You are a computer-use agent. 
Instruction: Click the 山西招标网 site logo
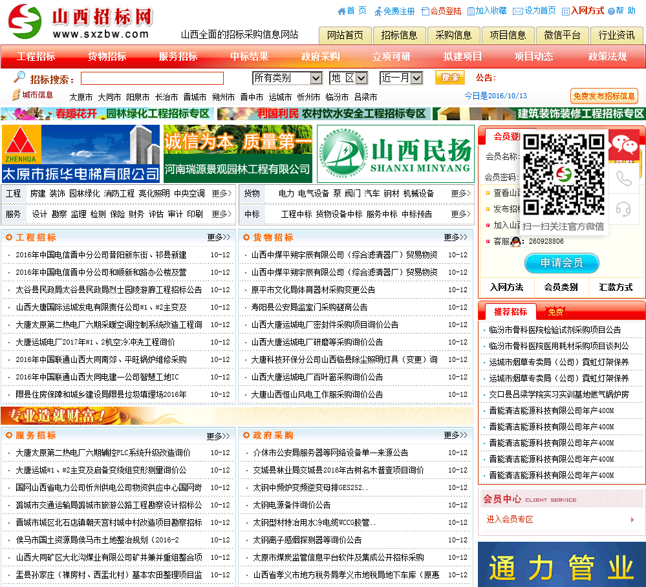(x=80, y=22)
